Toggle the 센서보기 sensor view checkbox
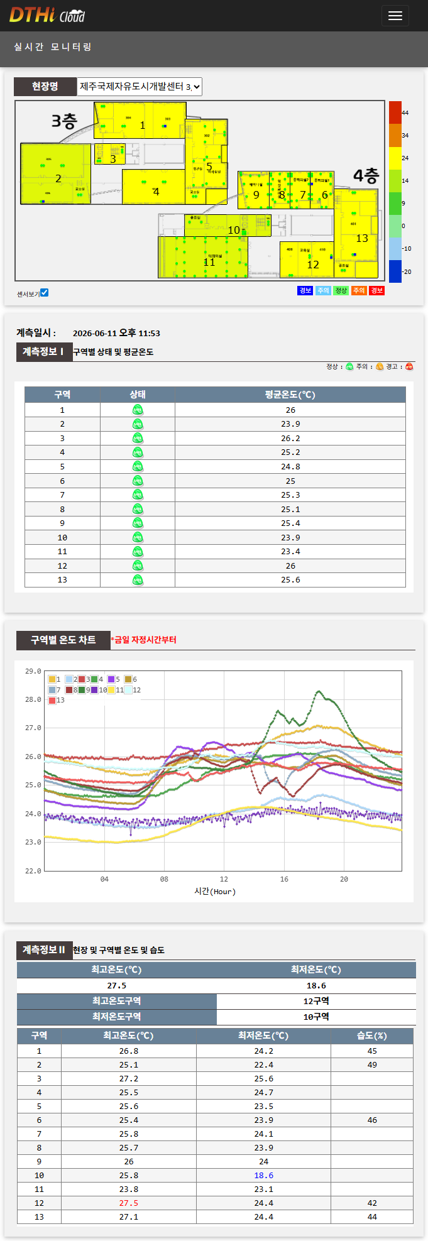 pyautogui.click(x=44, y=293)
